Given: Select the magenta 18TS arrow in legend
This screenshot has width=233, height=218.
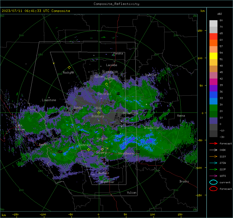Looking at the screenshot, I should tap(213, 176).
